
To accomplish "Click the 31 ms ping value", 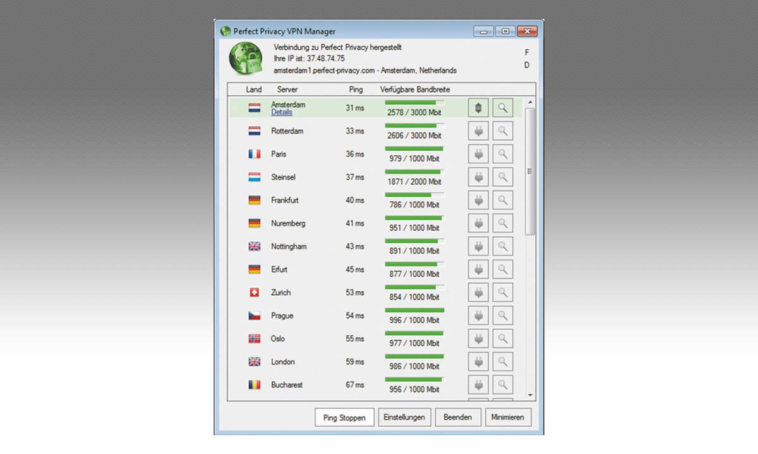I will [x=355, y=108].
